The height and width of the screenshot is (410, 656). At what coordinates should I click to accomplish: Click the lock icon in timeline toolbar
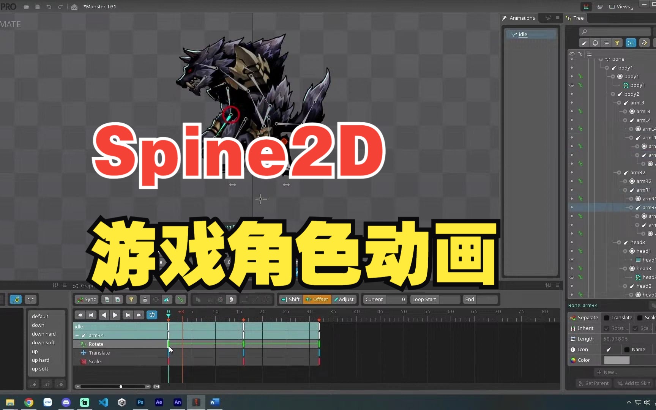[145, 300]
